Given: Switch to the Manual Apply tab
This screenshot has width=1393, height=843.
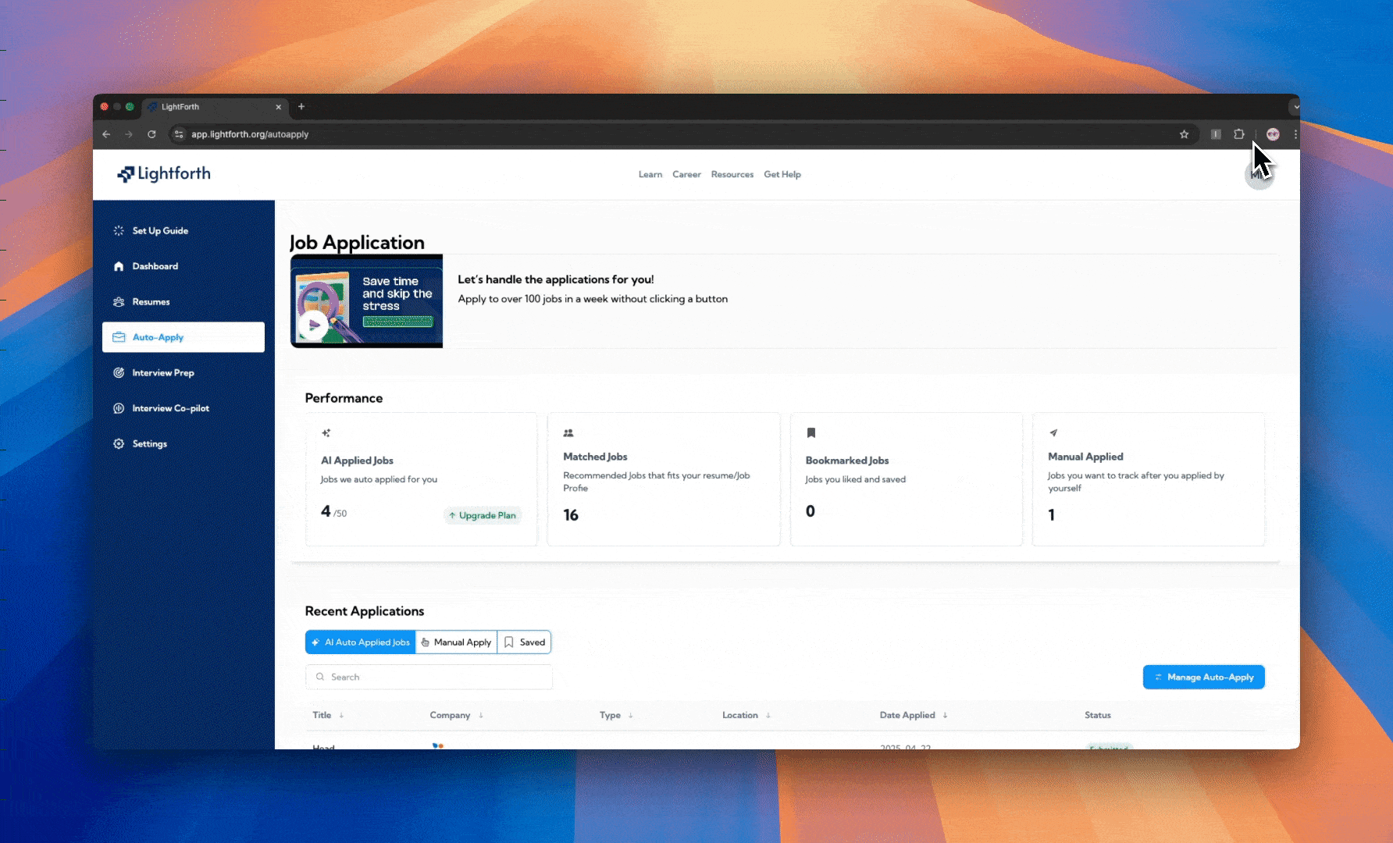Looking at the screenshot, I should [456, 642].
